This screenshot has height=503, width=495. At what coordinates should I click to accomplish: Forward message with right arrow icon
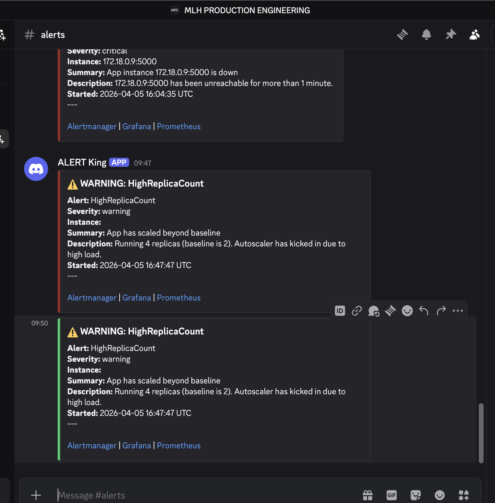[x=441, y=311]
